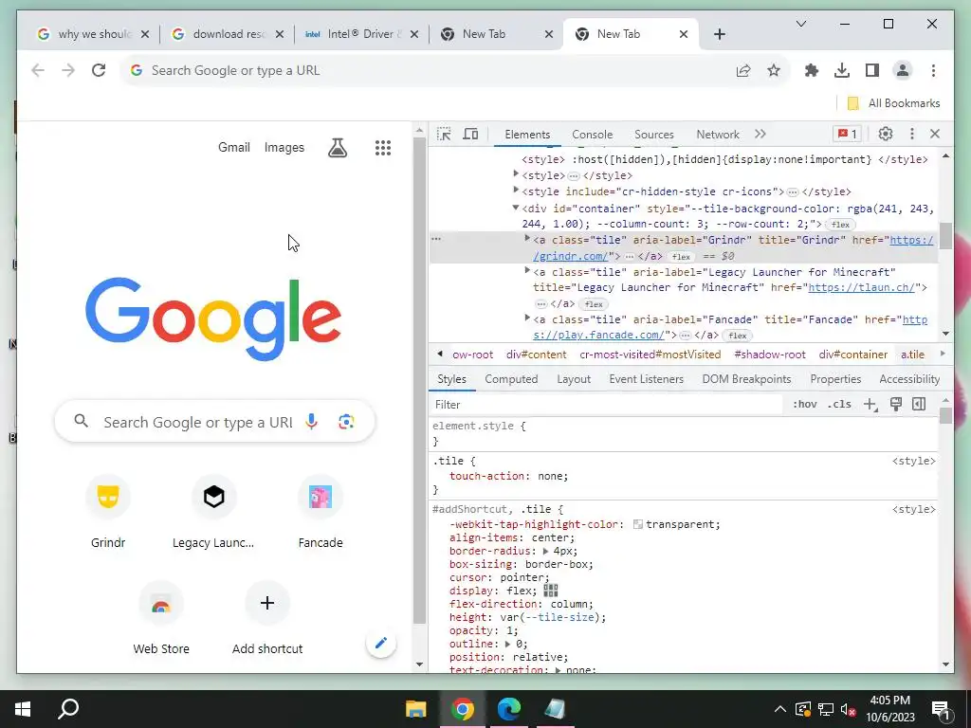Select div#content in the breadcrumb

point(537,355)
